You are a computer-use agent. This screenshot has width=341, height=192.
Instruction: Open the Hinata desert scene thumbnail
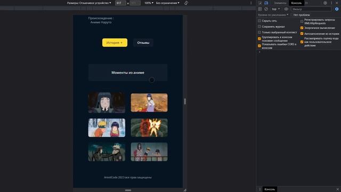click(x=149, y=103)
